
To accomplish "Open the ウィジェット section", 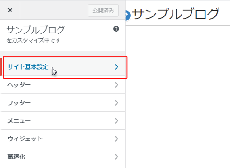I will pos(63,139).
